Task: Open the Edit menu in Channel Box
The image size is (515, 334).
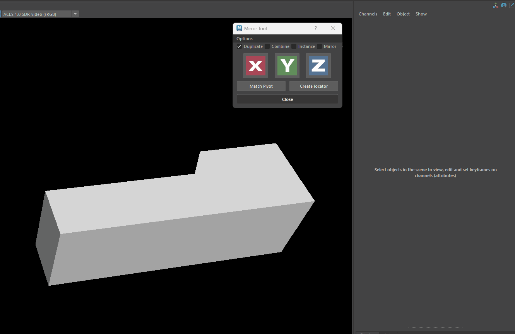Action: 387,14
